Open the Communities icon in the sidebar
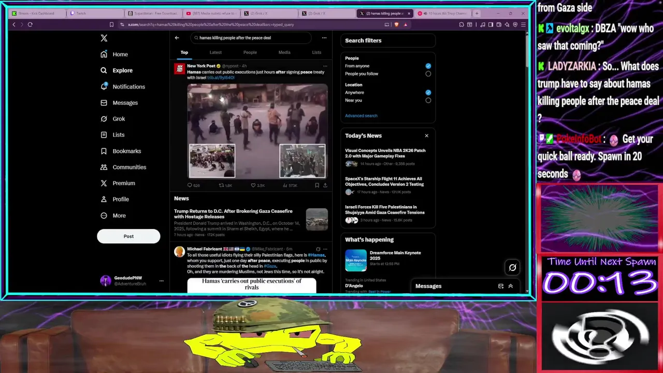Viewport: 663px width, 373px height. (x=104, y=167)
